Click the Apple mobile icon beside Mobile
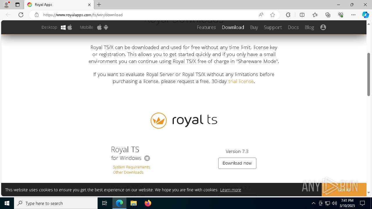Screen dimensions: 372x209 tap(99, 27)
